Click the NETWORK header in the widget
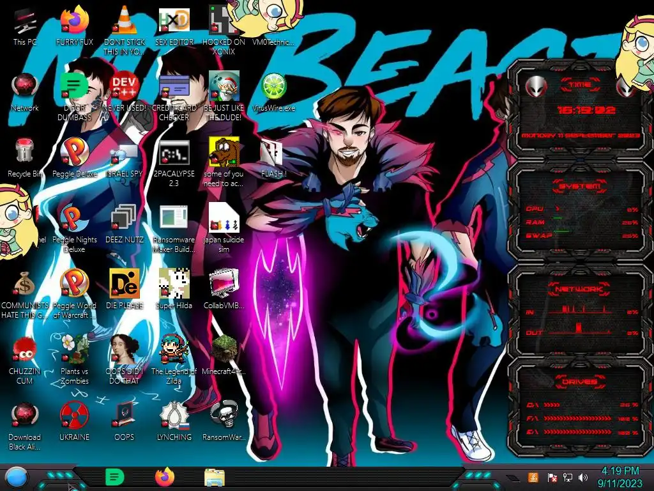The height and width of the screenshot is (491, 654). pos(579,289)
